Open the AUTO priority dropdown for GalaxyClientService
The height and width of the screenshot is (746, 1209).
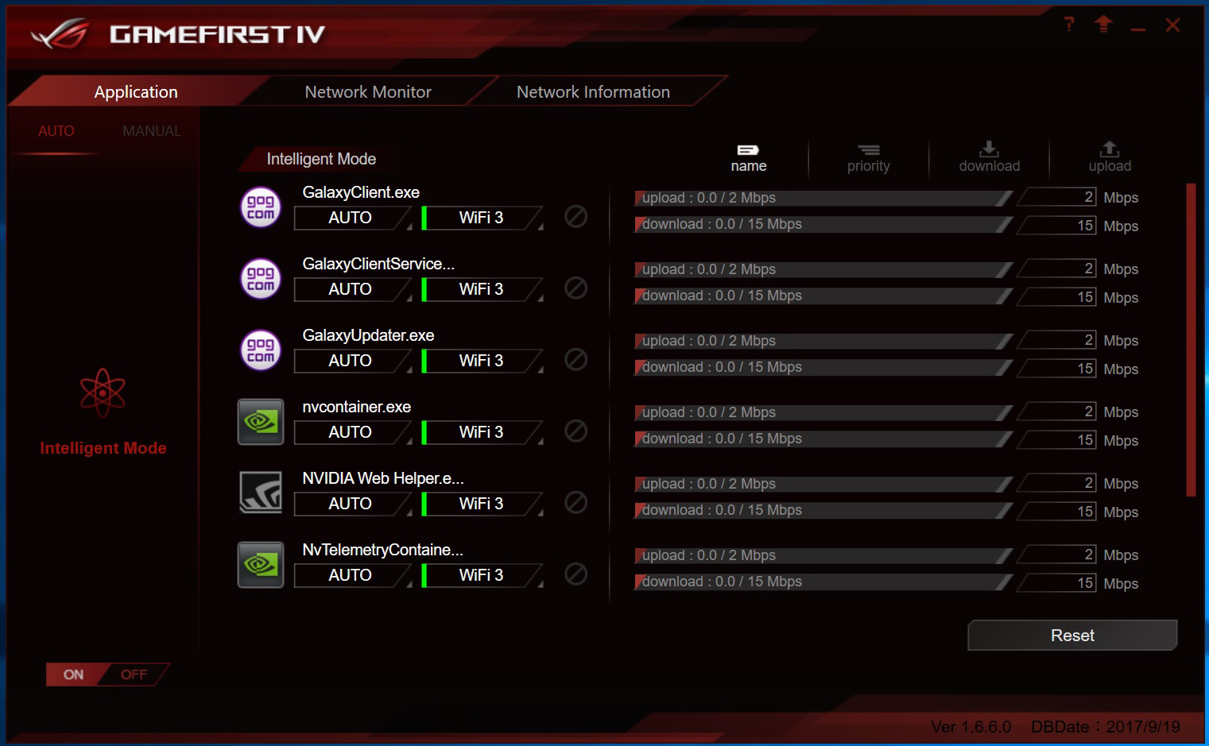tap(353, 289)
